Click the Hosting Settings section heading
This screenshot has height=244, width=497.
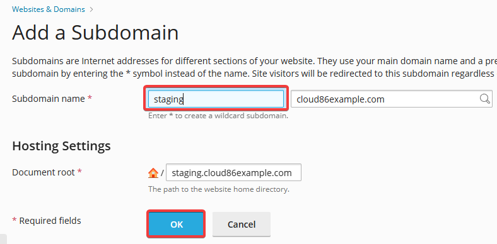[x=61, y=146]
